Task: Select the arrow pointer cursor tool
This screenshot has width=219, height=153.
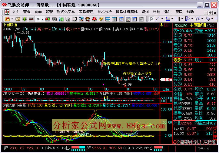Action: (151, 19)
